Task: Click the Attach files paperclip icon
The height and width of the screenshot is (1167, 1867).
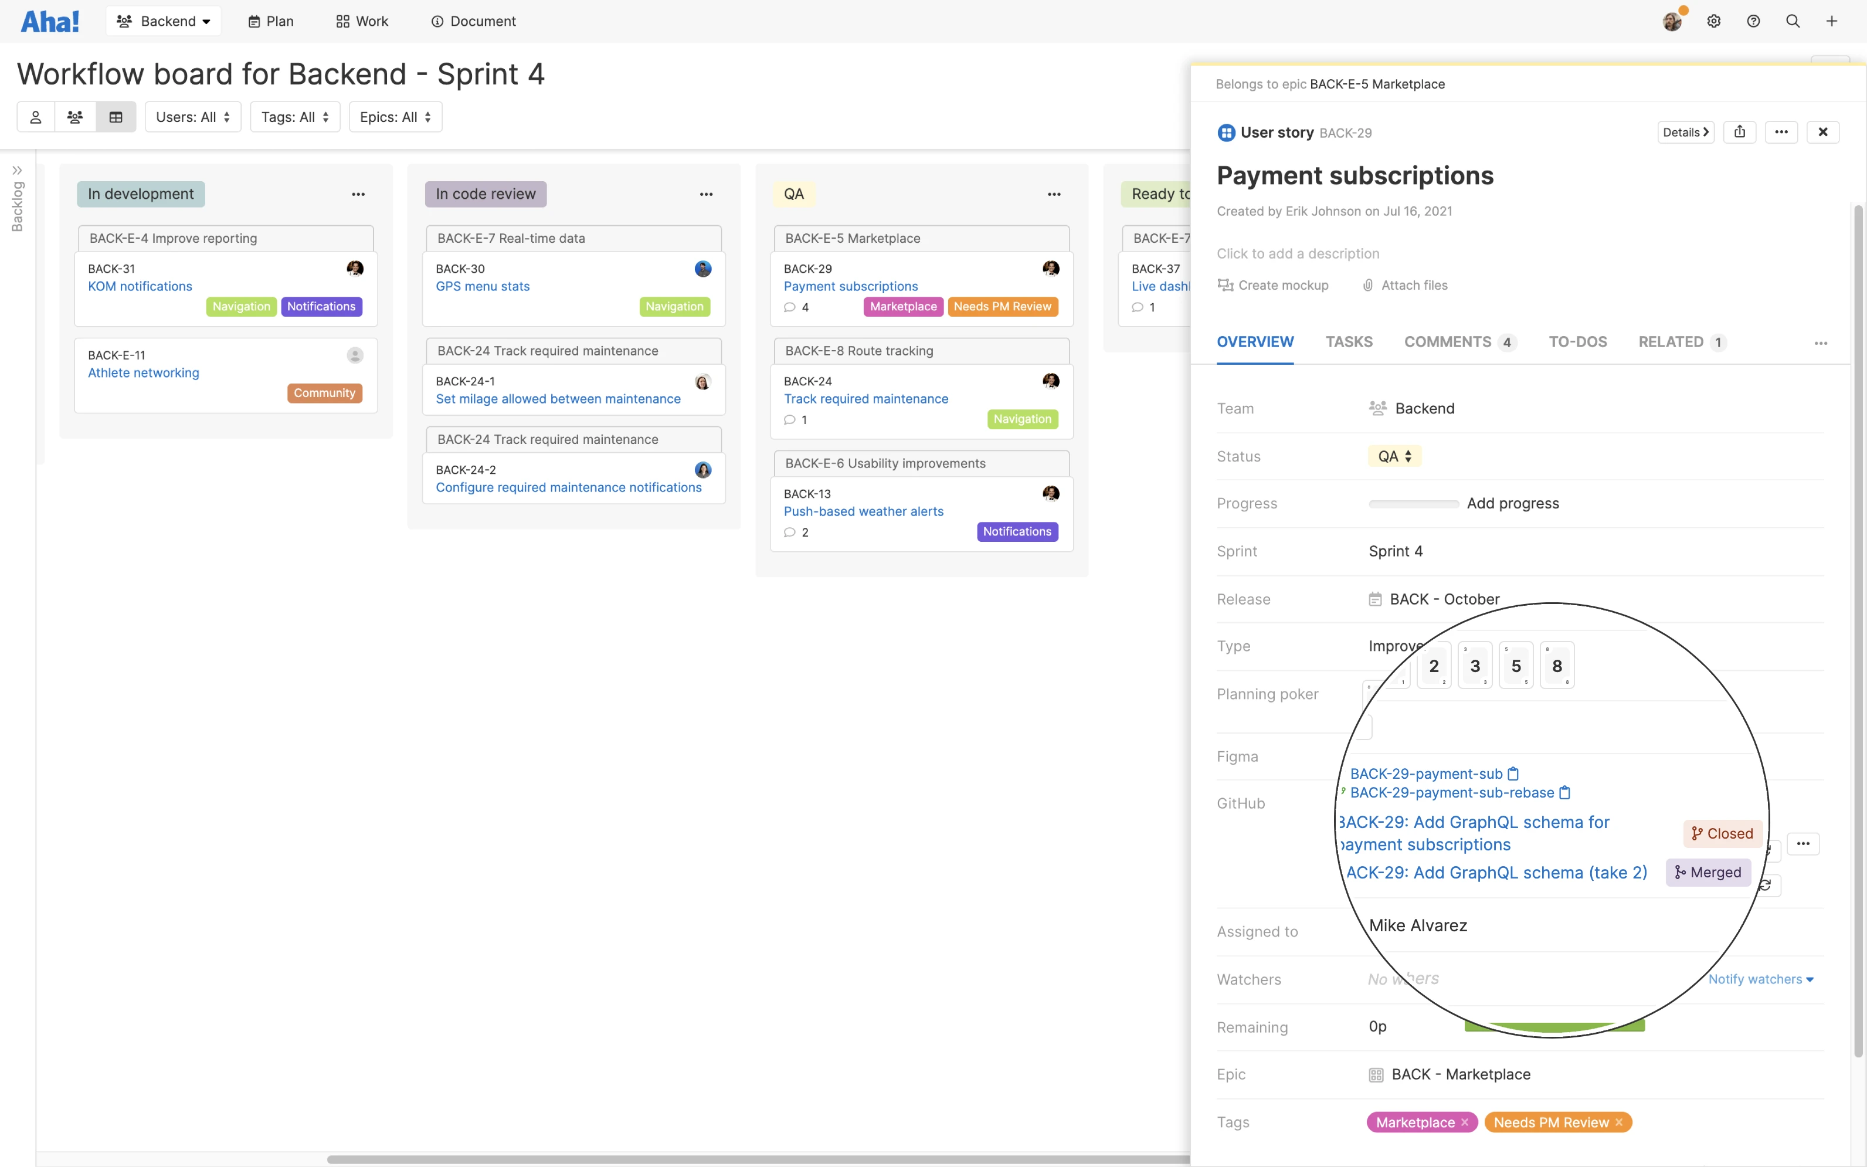Action: point(1369,285)
